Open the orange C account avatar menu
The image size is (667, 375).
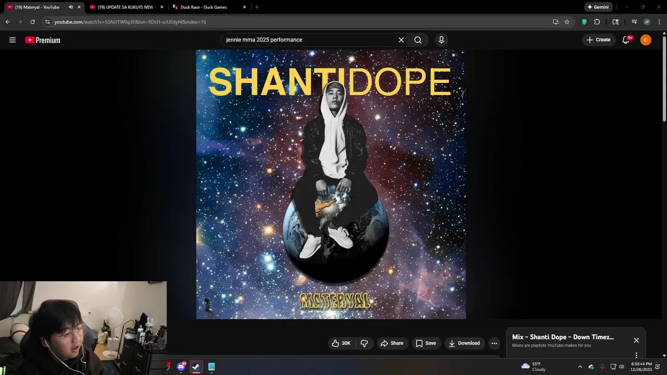[x=646, y=40]
